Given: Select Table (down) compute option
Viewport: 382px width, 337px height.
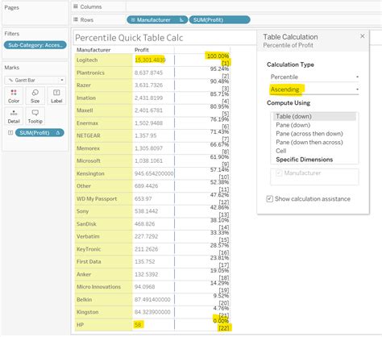Looking at the screenshot, I should click(314, 116).
